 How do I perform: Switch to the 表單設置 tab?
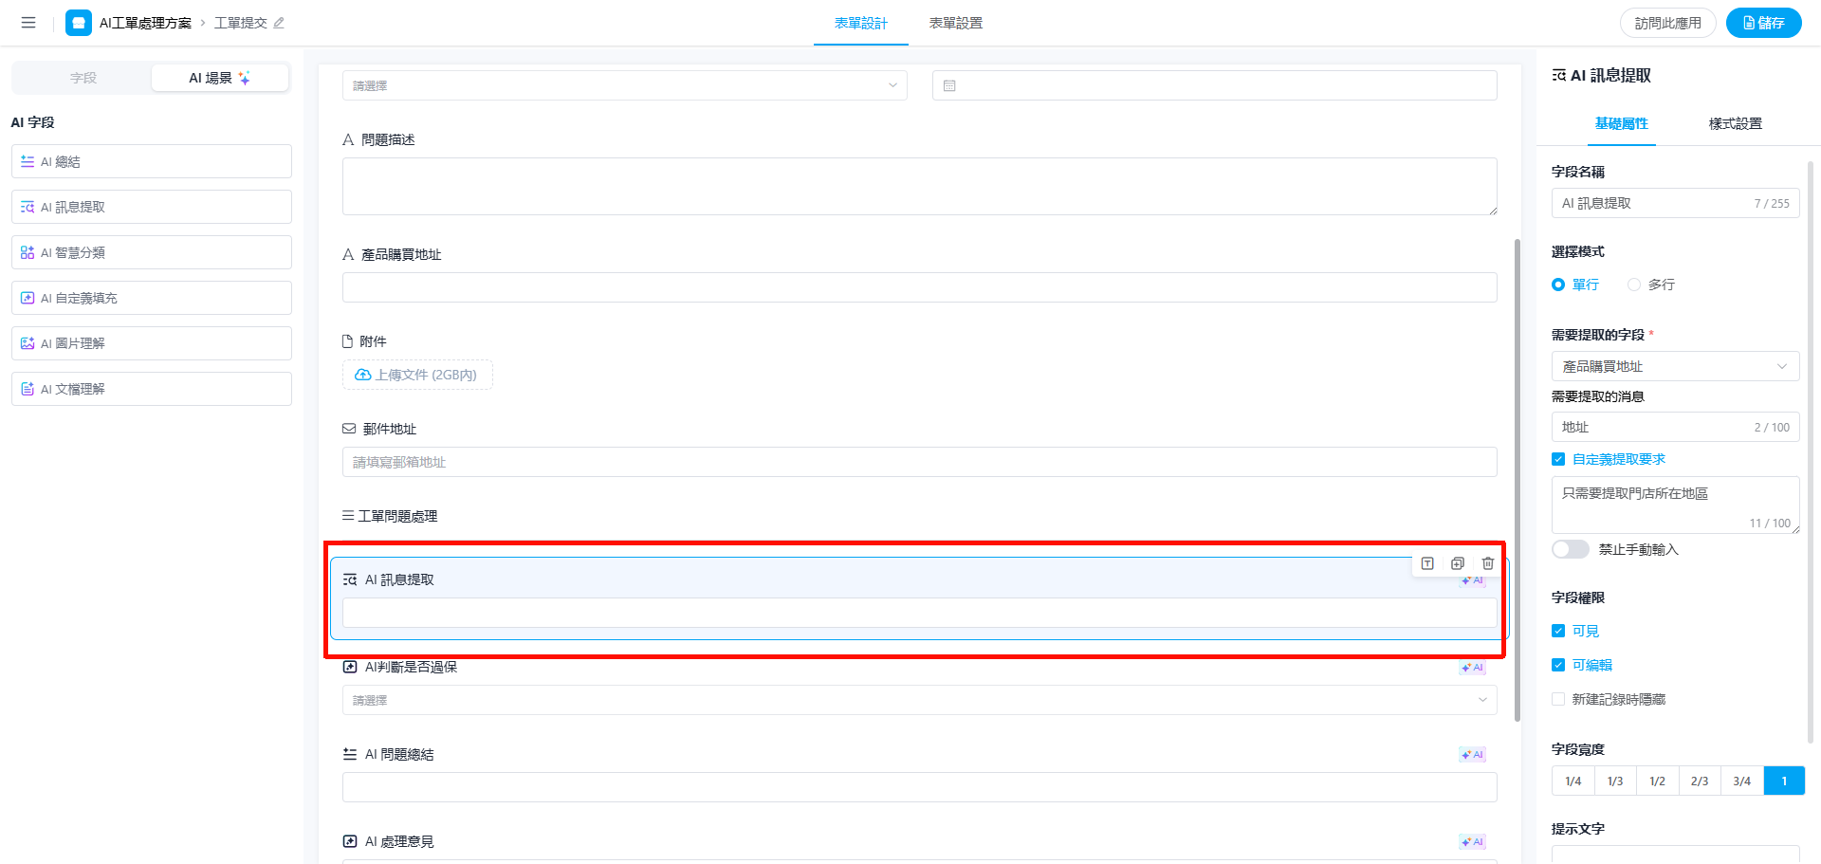click(955, 23)
